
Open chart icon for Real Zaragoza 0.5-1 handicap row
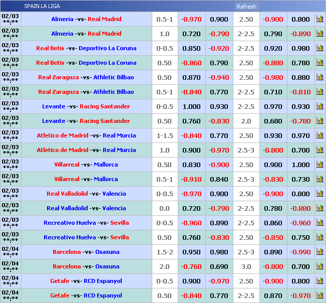319,92
